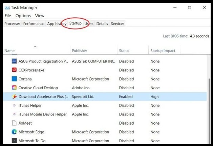
Task: Click the Microsoft Edge icon
Action: (x=14, y=132)
